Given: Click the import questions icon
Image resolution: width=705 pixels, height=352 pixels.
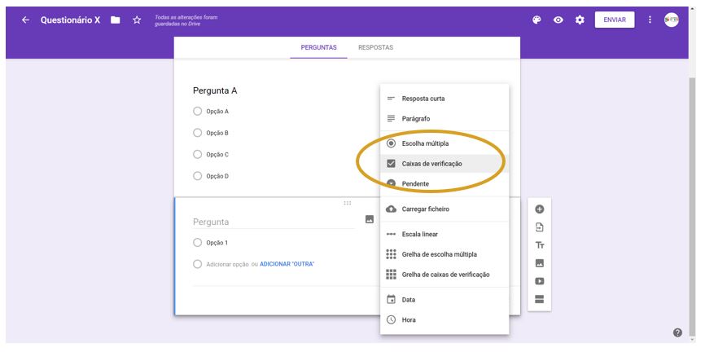Looking at the screenshot, I should [x=539, y=227].
